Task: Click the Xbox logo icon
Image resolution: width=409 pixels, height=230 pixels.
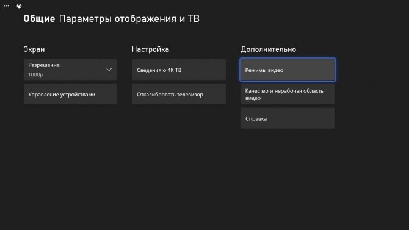Action: [x=19, y=5]
